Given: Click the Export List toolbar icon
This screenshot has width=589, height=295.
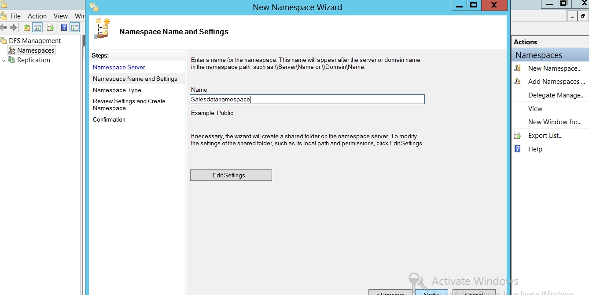Looking at the screenshot, I should coord(51,28).
